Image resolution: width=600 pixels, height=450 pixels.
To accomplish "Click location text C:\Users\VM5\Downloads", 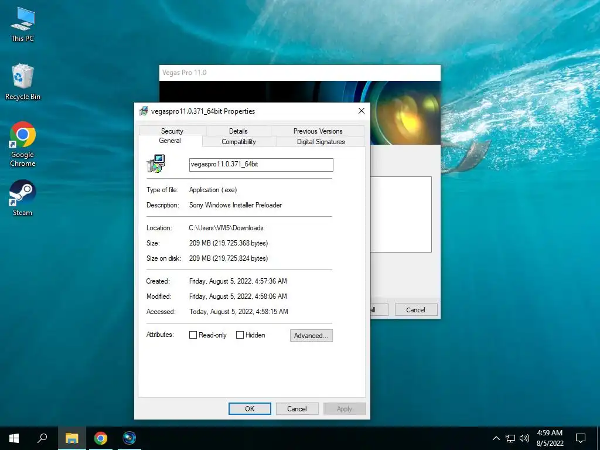I will pos(226,228).
